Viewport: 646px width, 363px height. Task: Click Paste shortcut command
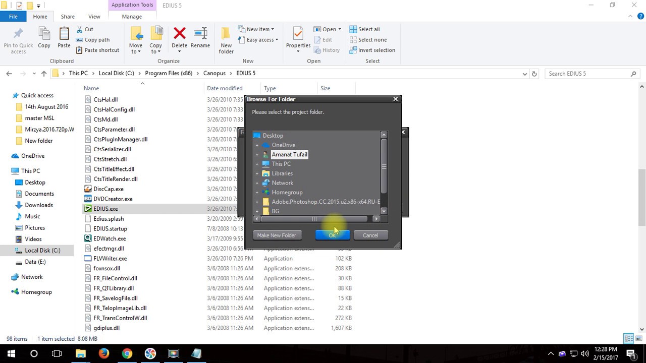(x=98, y=50)
